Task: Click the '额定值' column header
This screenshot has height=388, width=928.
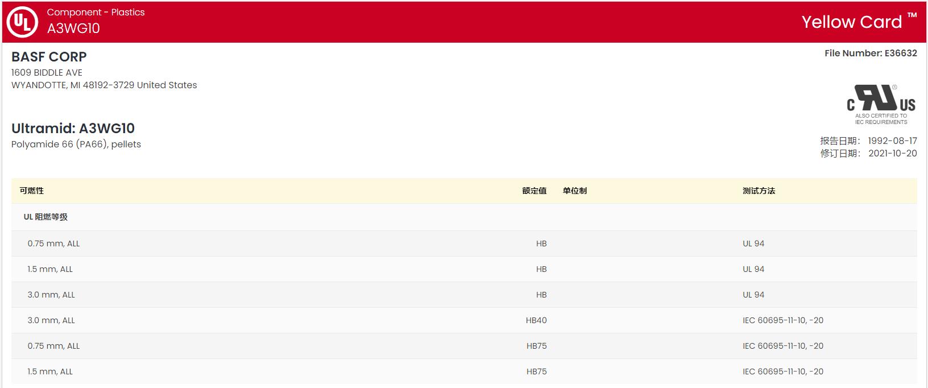Action: 535,191
